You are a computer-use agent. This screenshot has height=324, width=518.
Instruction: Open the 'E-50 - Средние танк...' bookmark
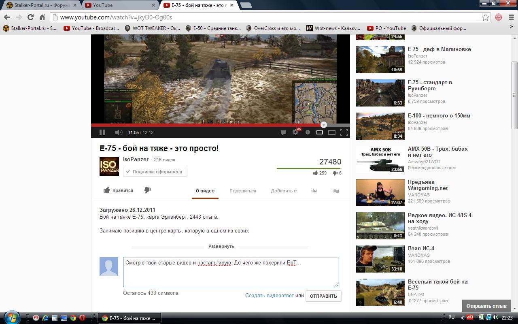pos(213,28)
